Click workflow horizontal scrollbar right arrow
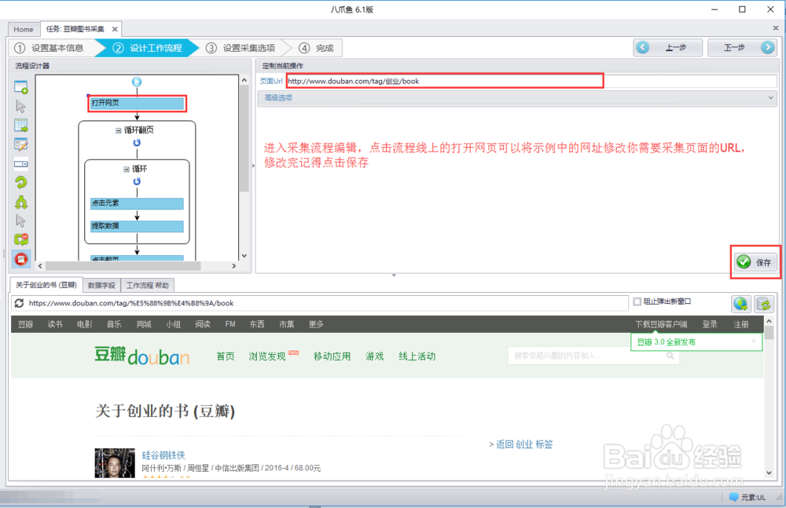The image size is (786, 508). point(233,266)
